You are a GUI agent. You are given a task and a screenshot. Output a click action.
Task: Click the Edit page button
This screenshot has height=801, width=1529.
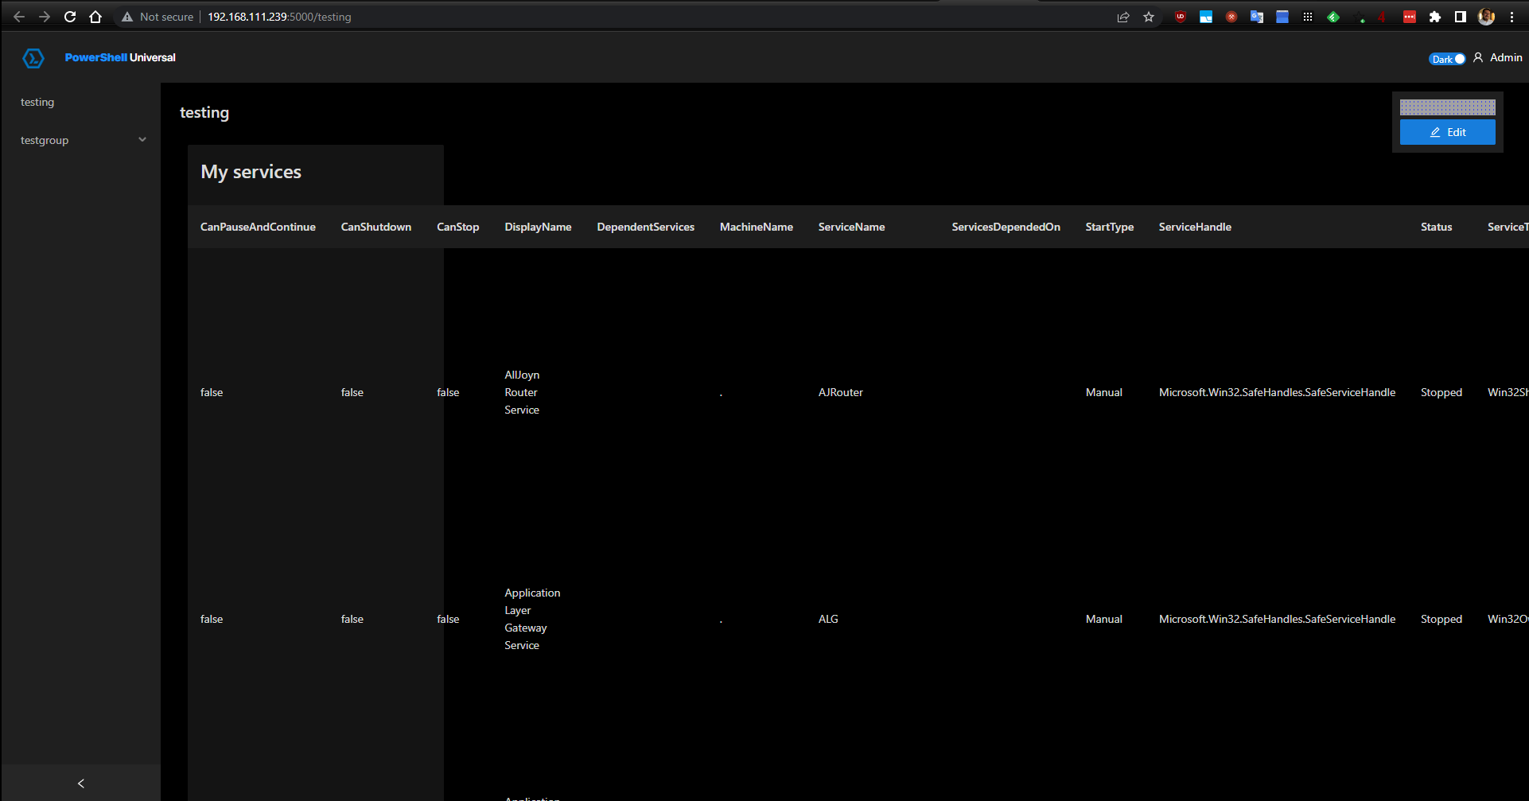(1448, 132)
